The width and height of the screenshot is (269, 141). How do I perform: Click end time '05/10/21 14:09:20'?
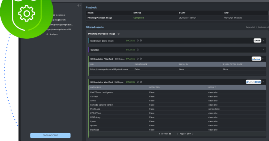point(233,18)
